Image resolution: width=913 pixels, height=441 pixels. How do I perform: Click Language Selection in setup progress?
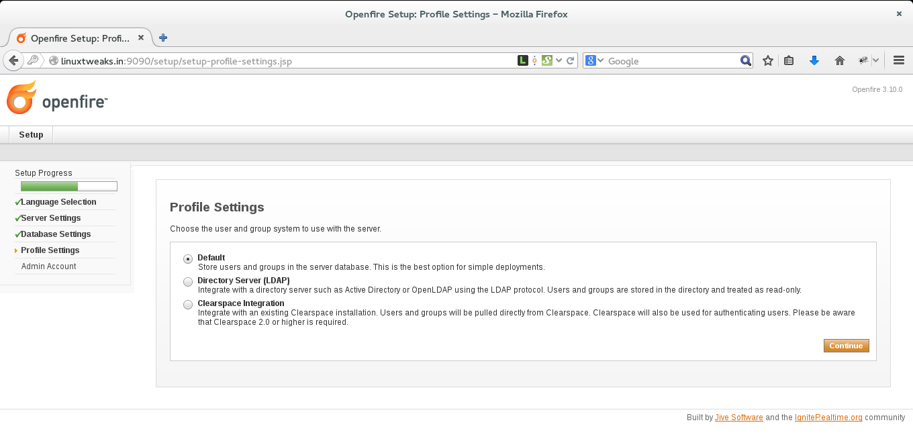tap(58, 202)
